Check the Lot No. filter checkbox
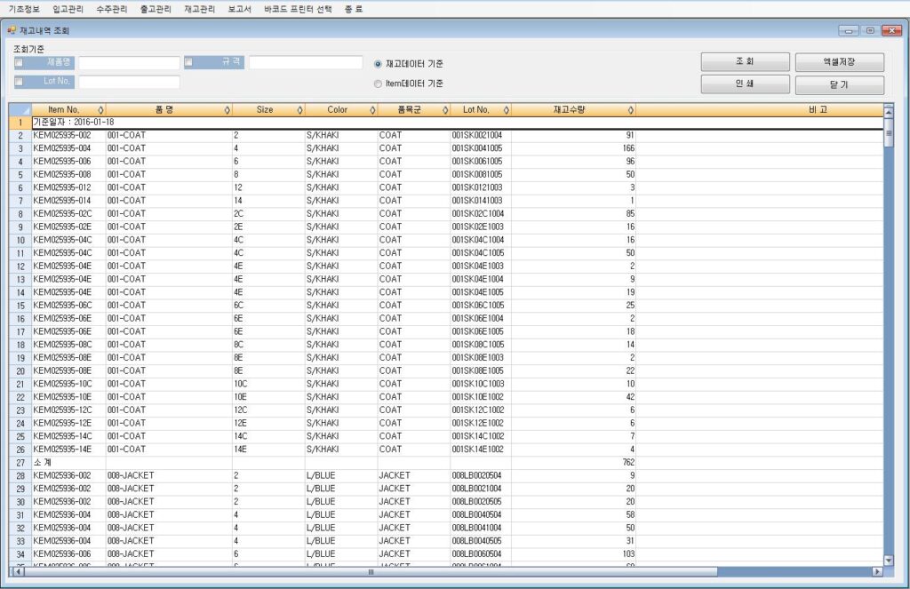Viewport: 910px width, 589px height. [x=20, y=82]
